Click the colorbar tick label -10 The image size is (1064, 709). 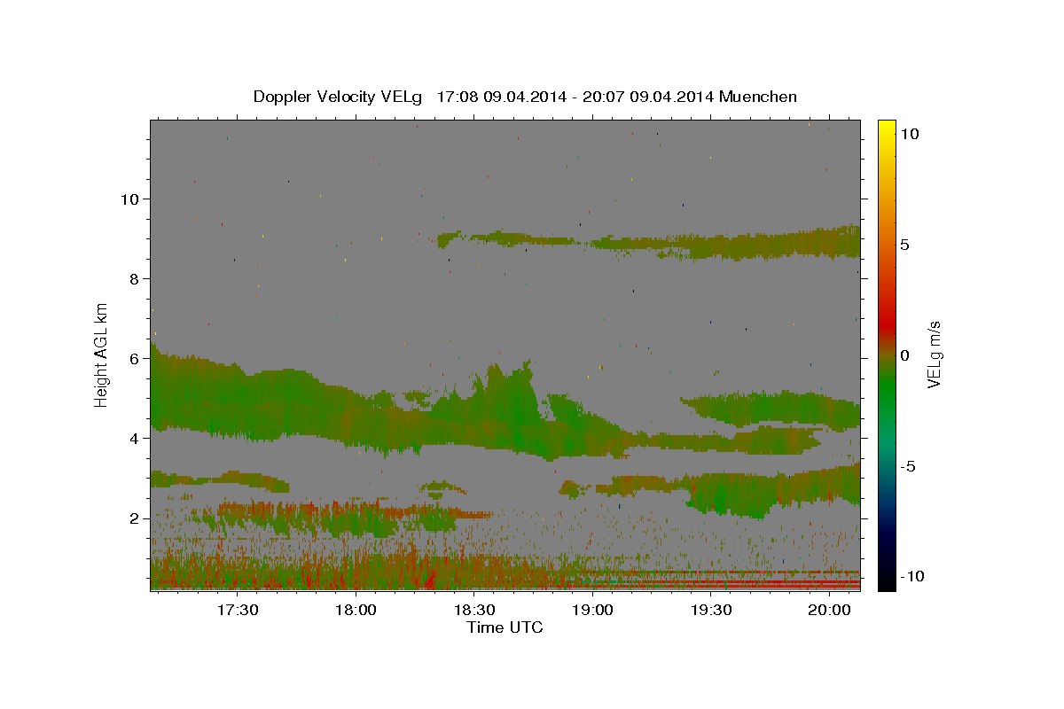click(x=911, y=577)
